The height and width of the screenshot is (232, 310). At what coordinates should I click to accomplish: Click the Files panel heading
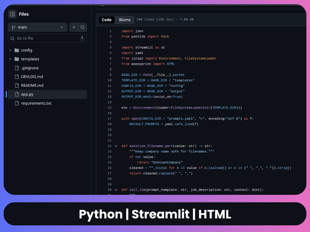24,14
